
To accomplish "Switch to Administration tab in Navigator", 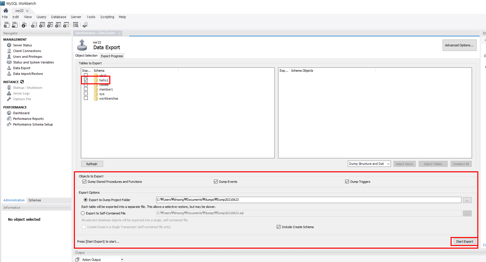I will click(x=14, y=200).
